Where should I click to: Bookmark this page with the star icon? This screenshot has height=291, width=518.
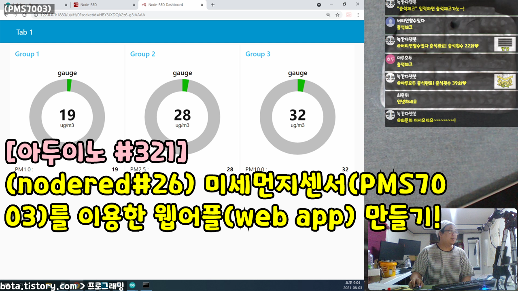(x=338, y=15)
